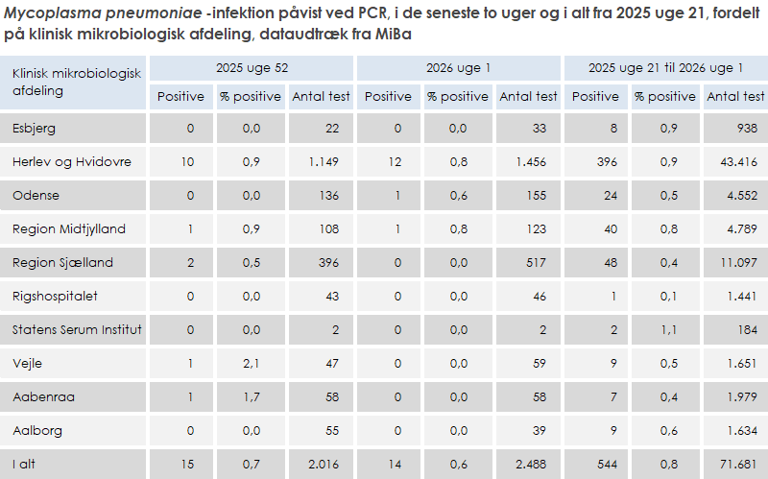The image size is (768, 479).
Task: Select the "2025 uge 52" column group header
Action: (x=252, y=68)
